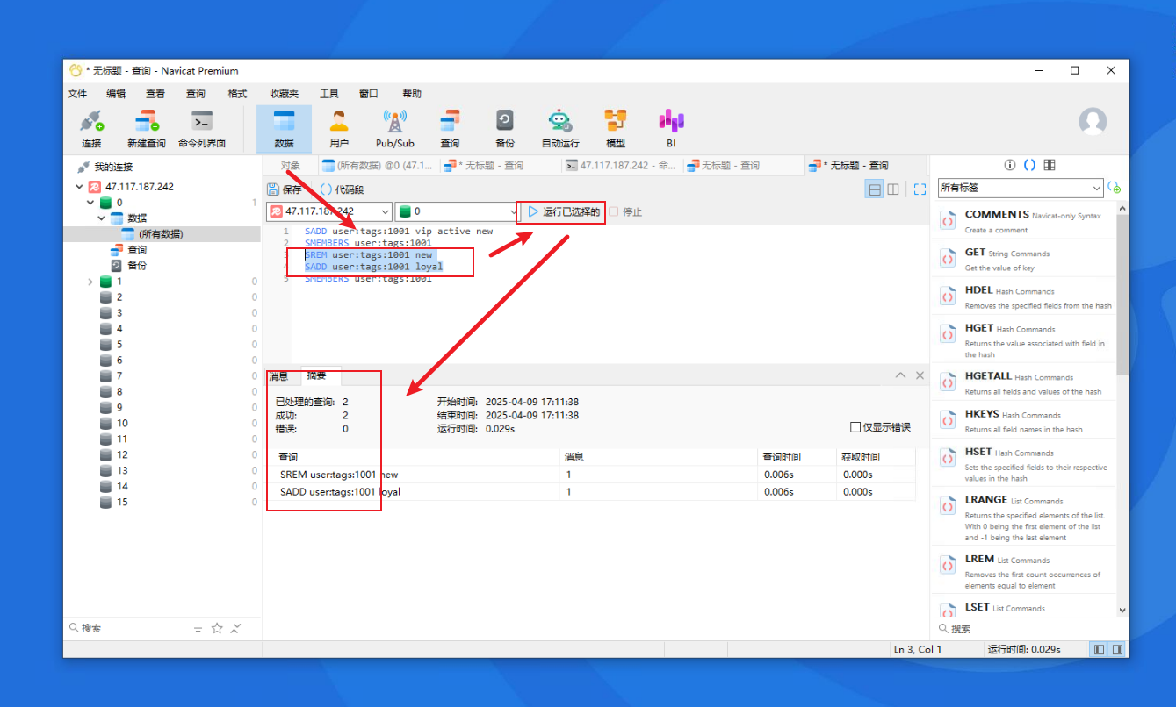Screen dimensions: 1176x707
Task: Open the 备份 toolbar tool
Action: pos(505,129)
